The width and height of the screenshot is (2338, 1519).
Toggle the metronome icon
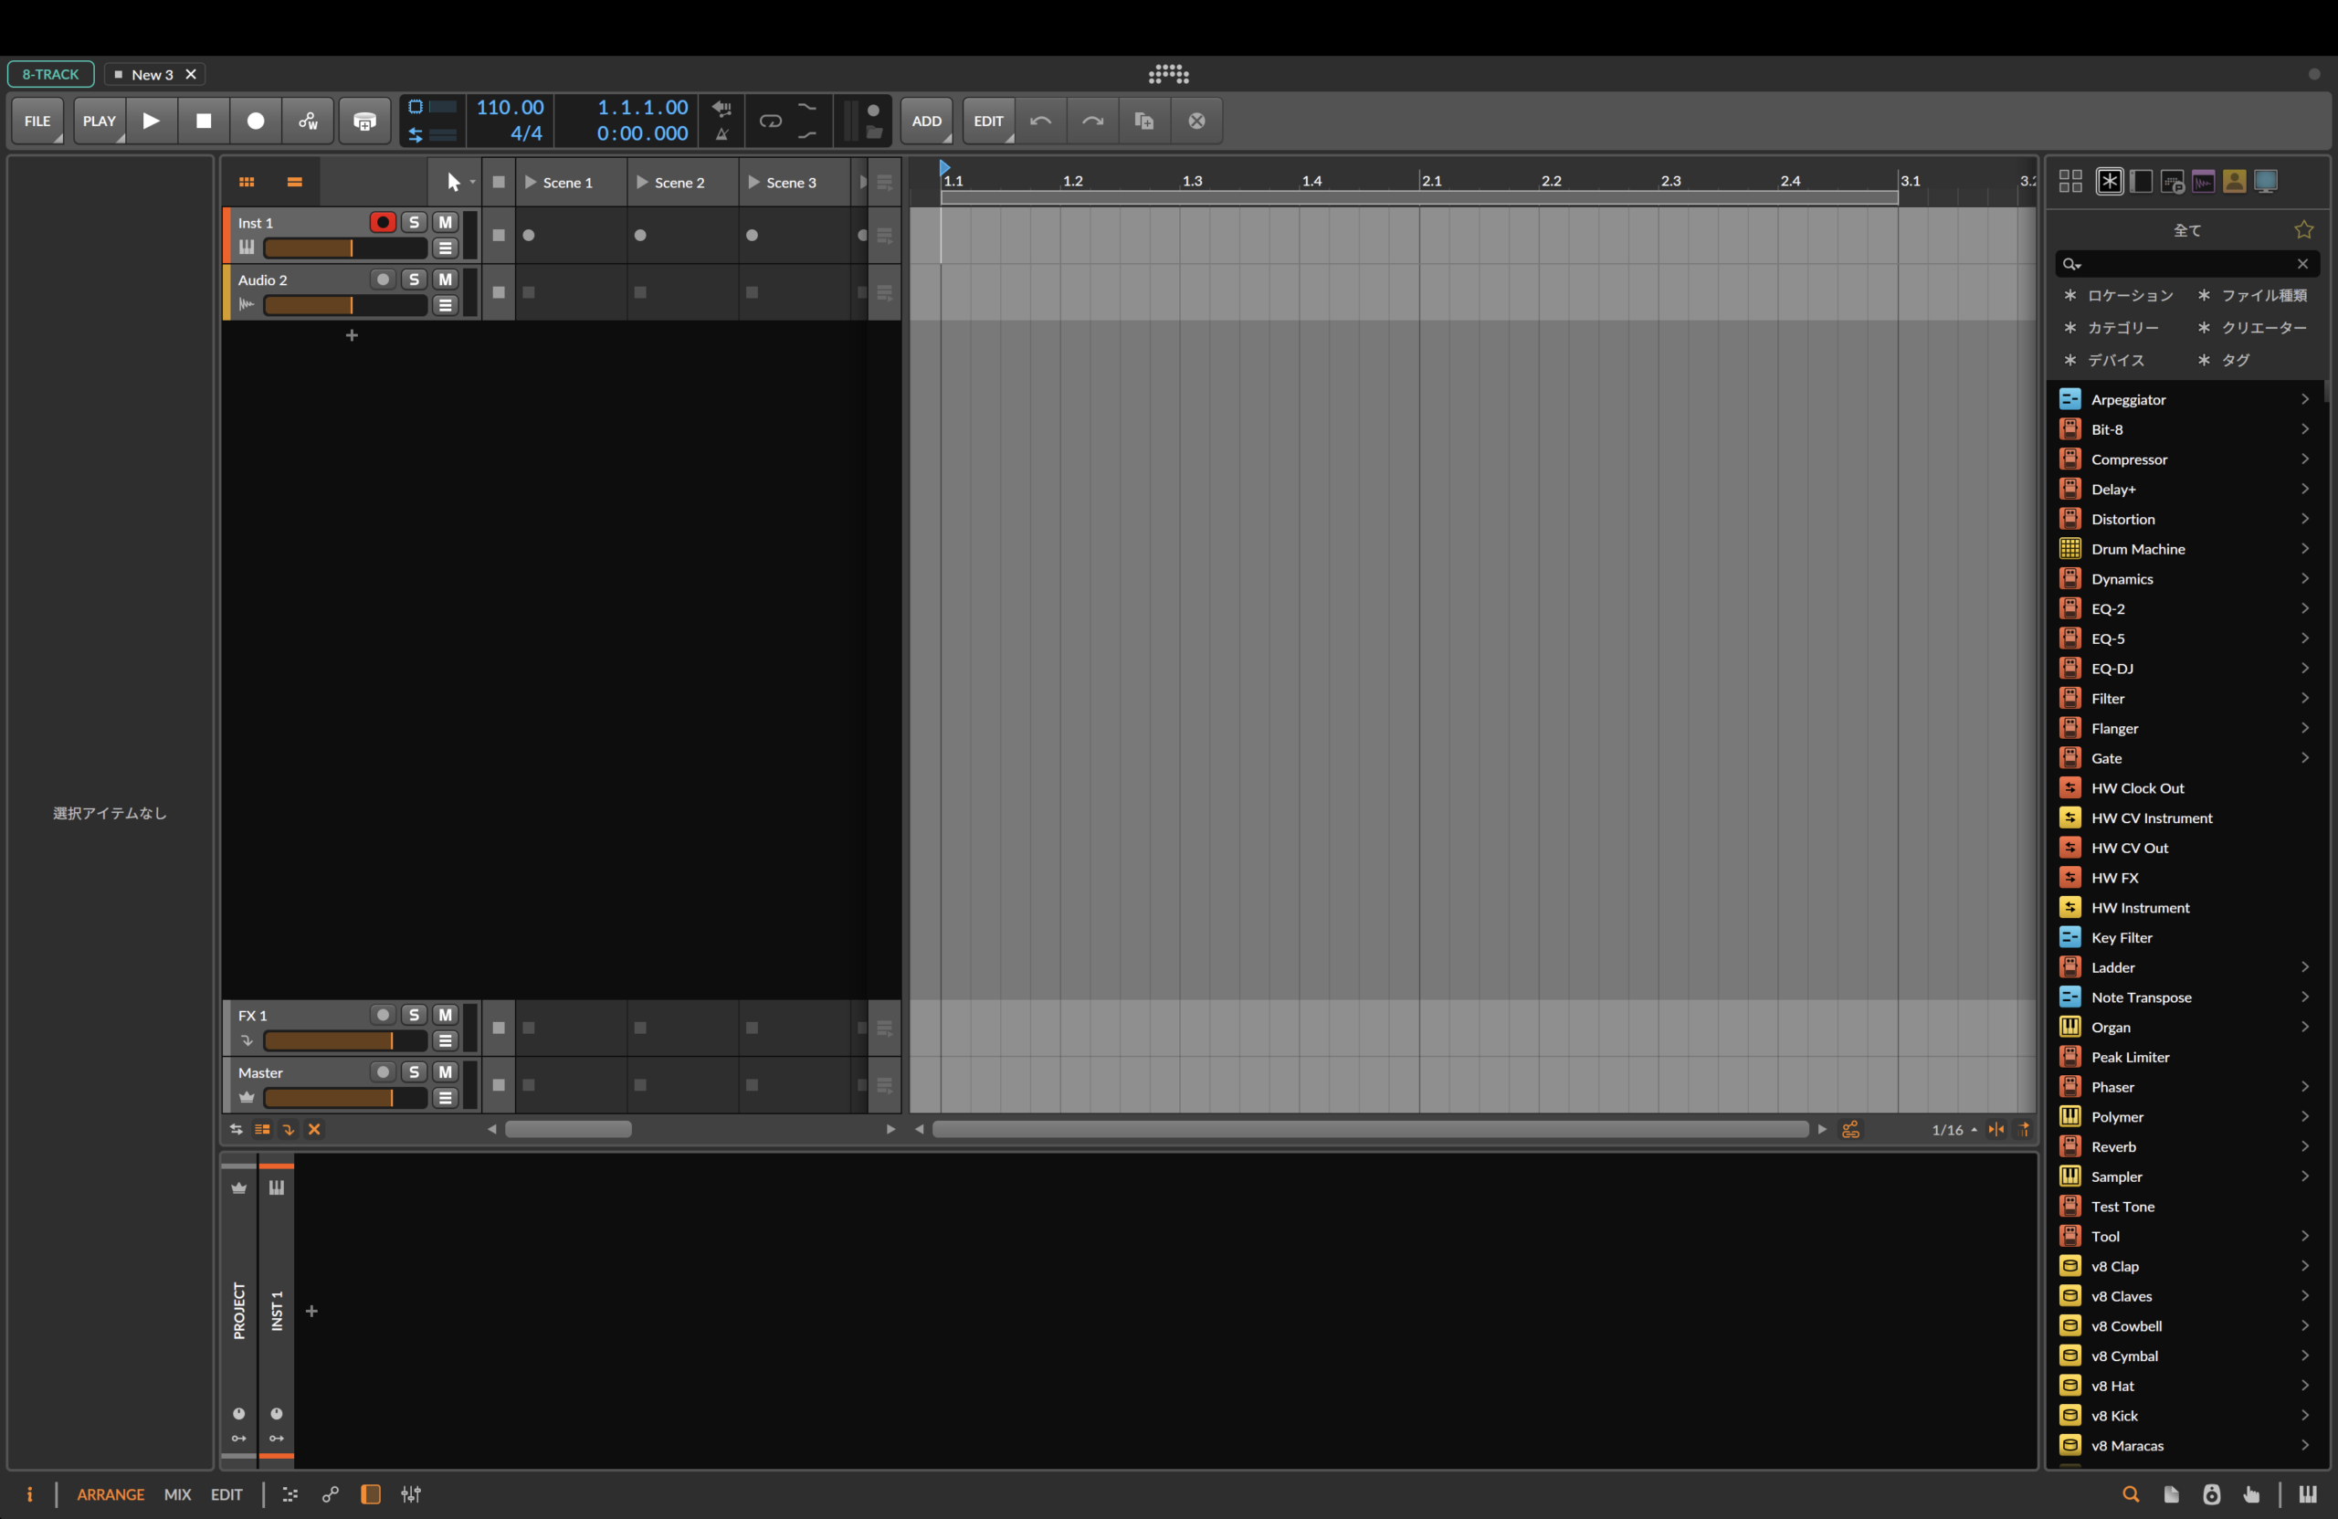(x=722, y=134)
